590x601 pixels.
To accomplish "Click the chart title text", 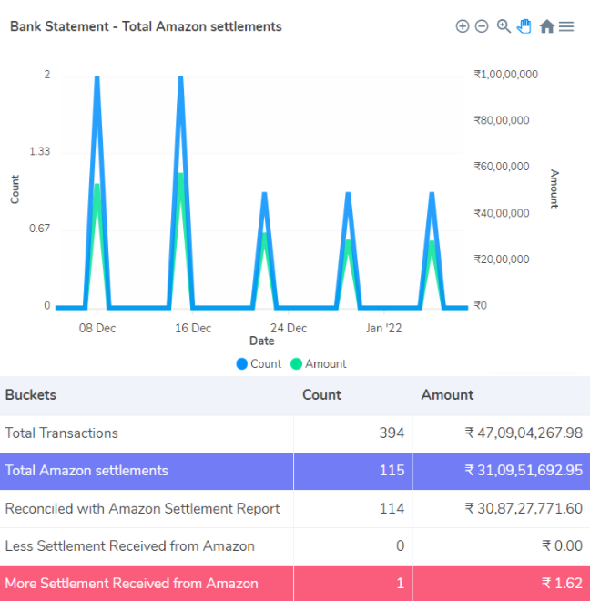I will (146, 26).
